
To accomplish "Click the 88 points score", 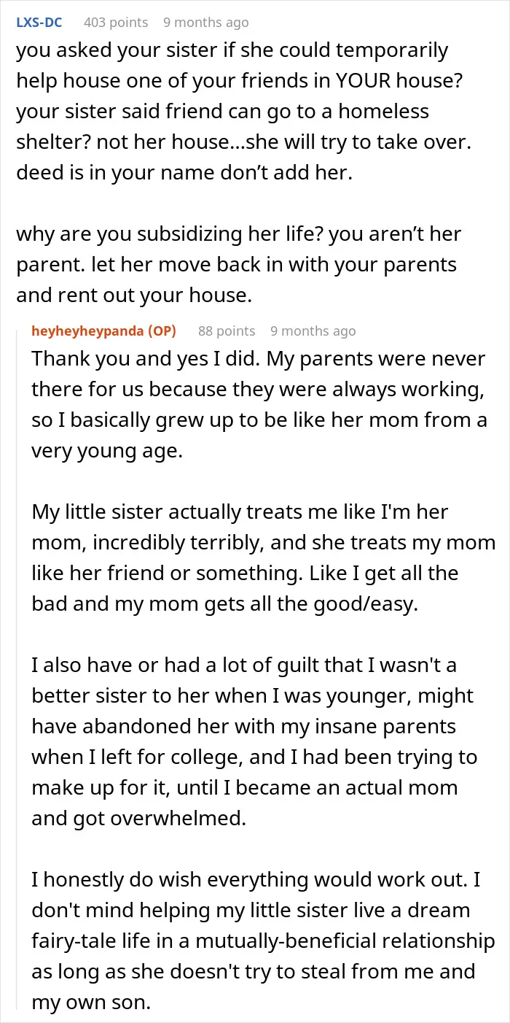I will pyautogui.click(x=227, y=331).
